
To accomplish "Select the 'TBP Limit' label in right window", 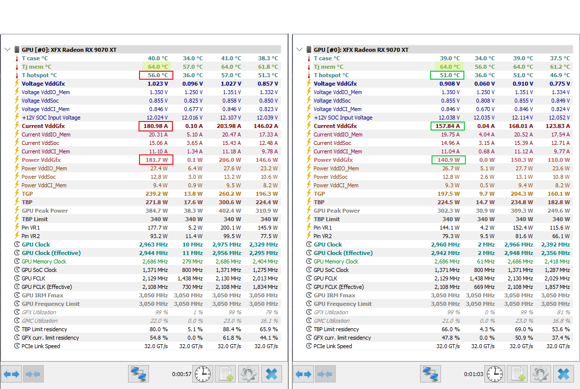I will coord(326,219).
